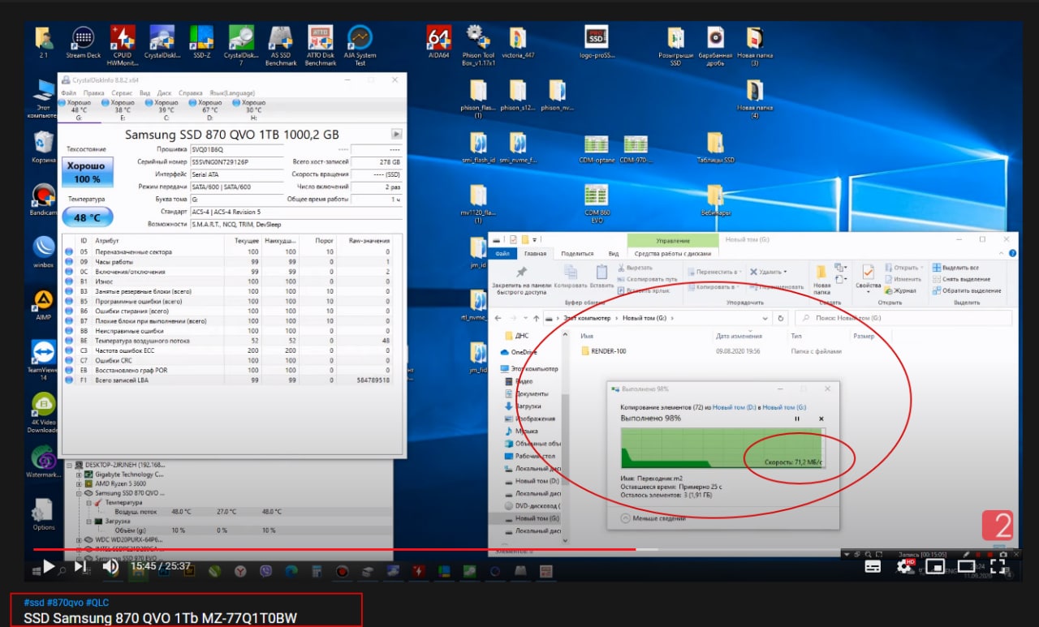This screenshot has width=1039, height=627.
Task: Click Обратить выделение in ribbon
Action: [x=966, y=290]
